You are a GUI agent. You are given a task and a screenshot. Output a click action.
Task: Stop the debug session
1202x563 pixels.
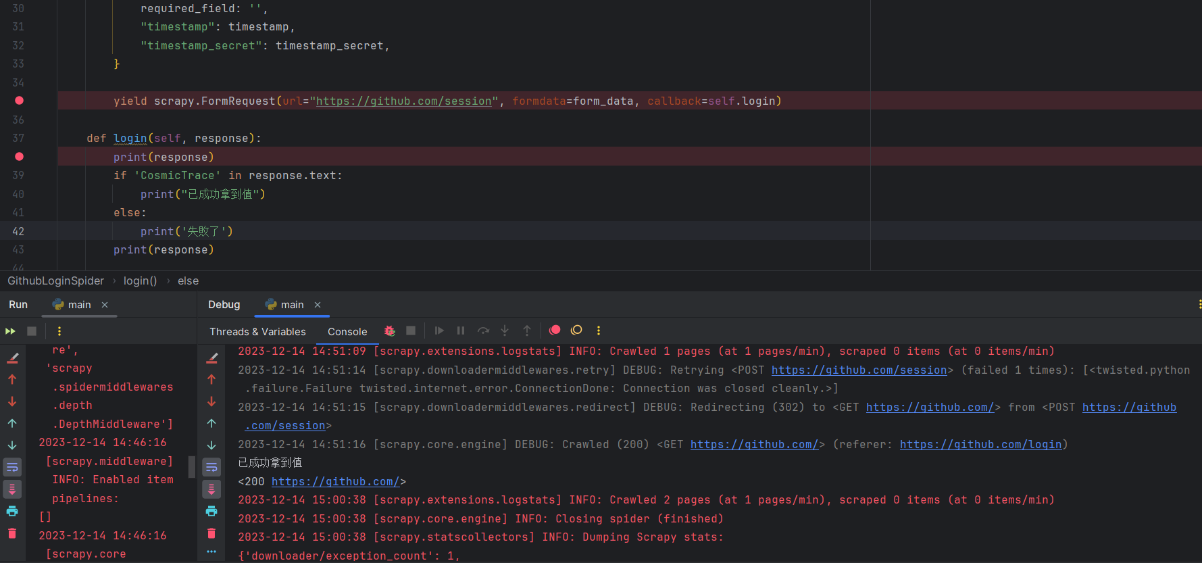coord(411,331)
